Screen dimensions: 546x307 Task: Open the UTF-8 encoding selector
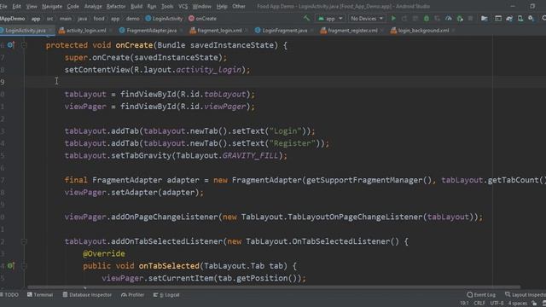[x=497, y=304]
